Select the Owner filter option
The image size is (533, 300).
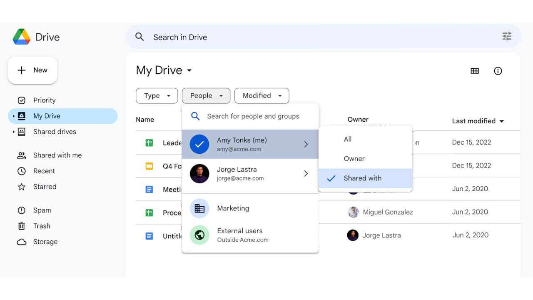pos(354,158)
